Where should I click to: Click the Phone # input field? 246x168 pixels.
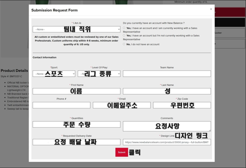point(62,105)
